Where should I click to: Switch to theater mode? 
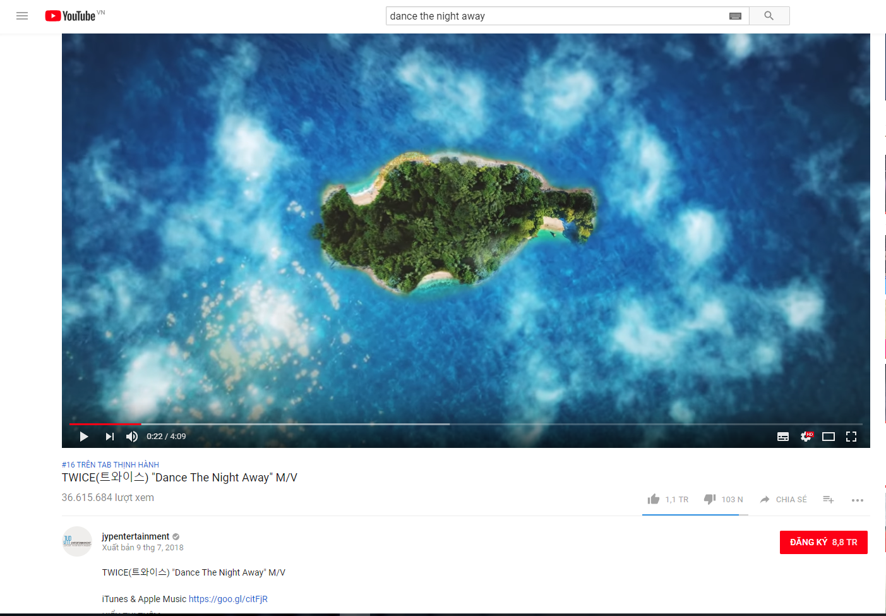pos(829,437)
